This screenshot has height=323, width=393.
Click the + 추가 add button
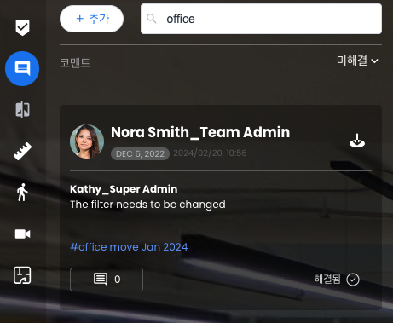pos(91,19)
